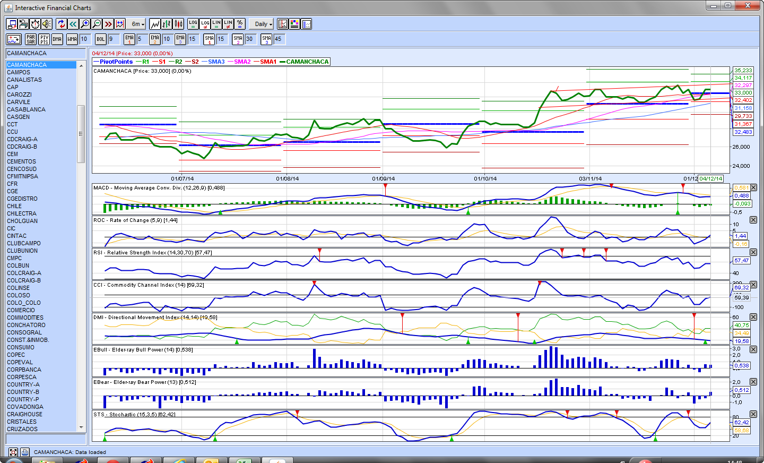764x463 pixels.
Task: Click the list scrollbar down arrow
Action: coord(81,427)
